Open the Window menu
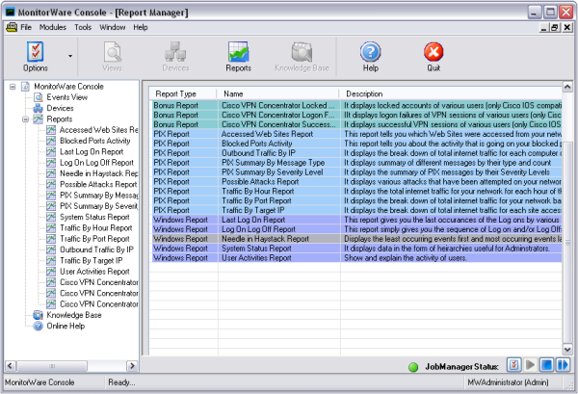 [113, 27]
